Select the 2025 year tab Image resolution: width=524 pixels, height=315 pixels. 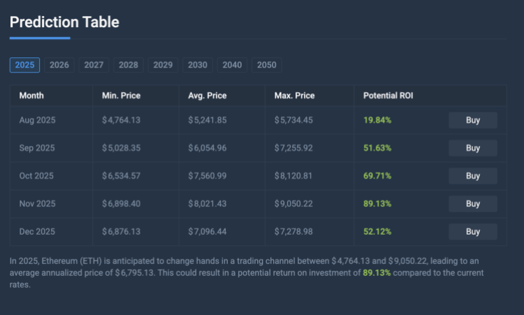pyautogui.click(x=24, y=65)
